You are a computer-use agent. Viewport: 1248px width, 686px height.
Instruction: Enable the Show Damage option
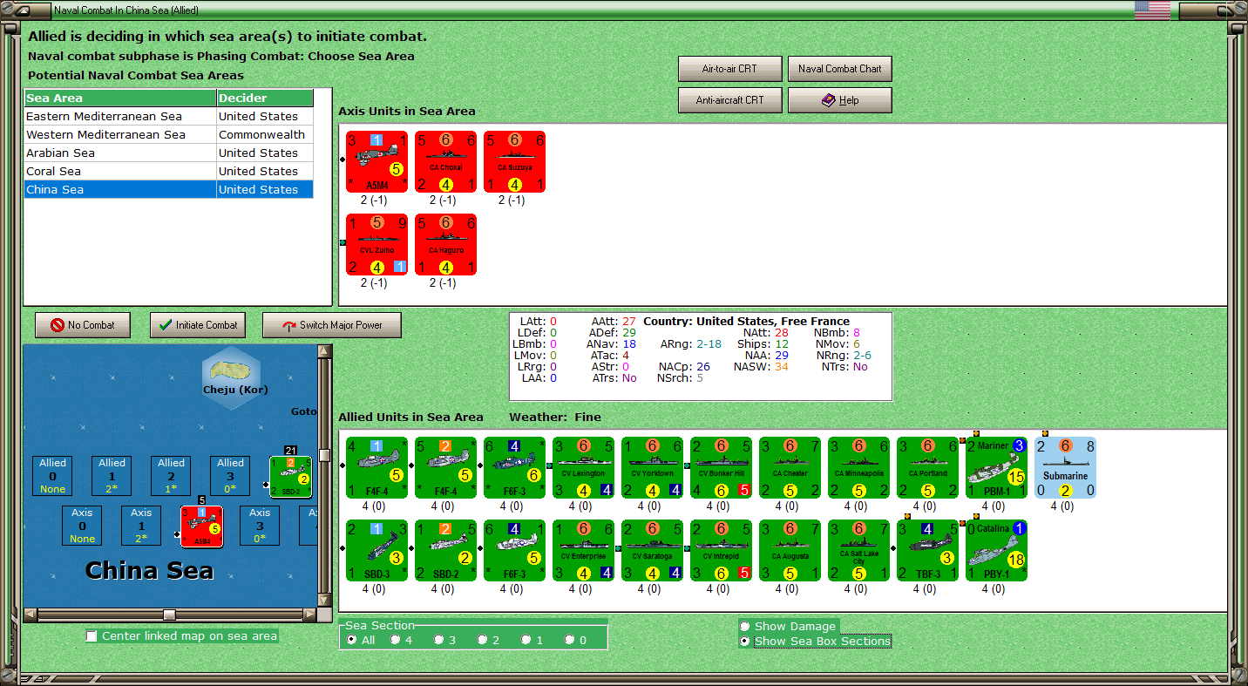coord(788,626)
